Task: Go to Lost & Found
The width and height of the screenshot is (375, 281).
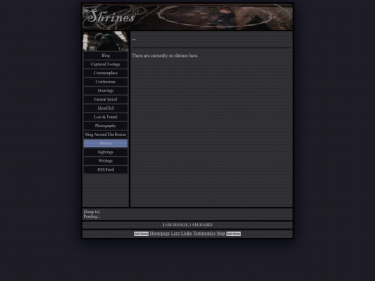Action: 106,117
